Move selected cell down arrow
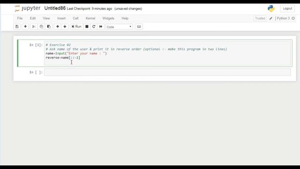The image size is (300, 169). pos(65,27)
